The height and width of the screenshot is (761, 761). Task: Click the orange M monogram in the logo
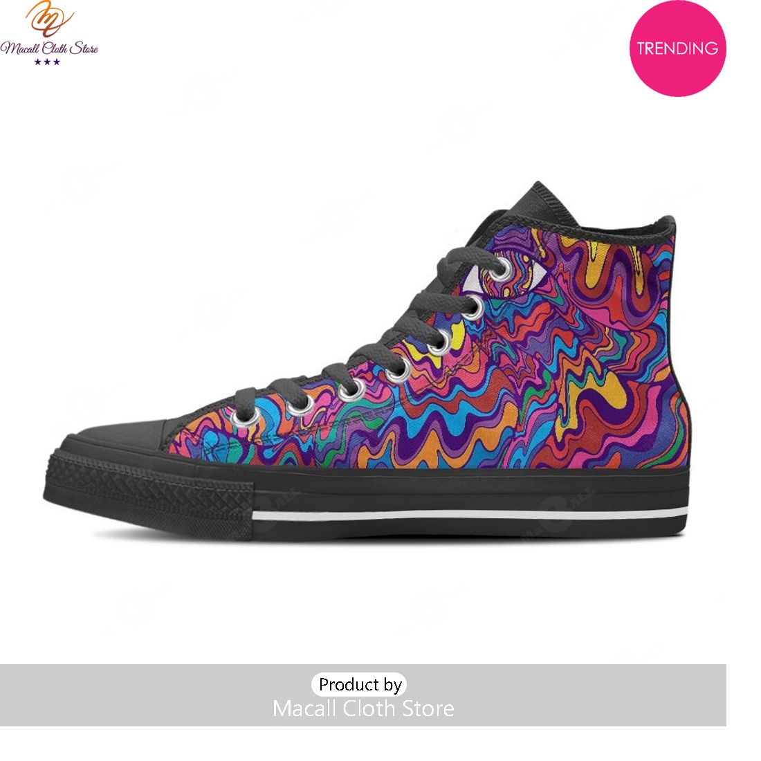(x=48, y=19)
